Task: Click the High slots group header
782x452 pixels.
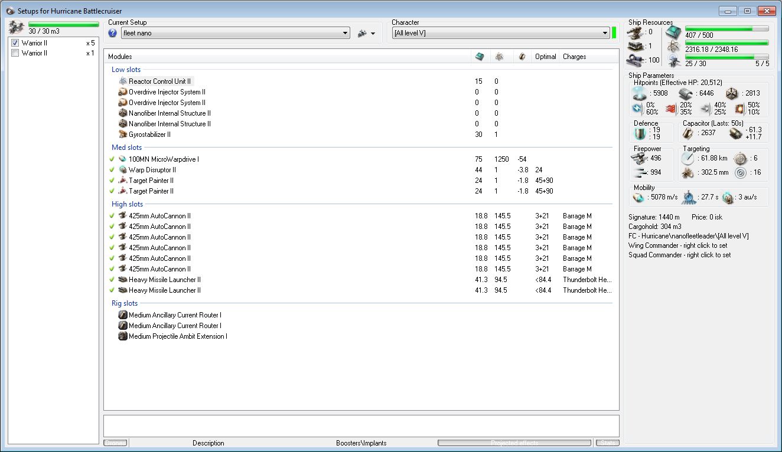Action: pos(127,204)
